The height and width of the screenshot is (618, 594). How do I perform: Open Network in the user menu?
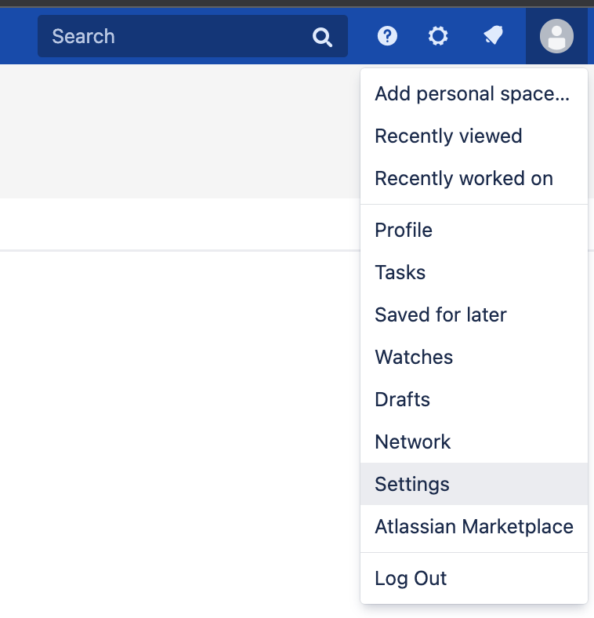click(x=413, y=442)
